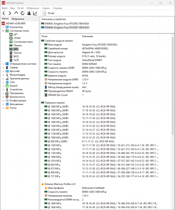The image size is (175, 210).
Task: Open the user icon in the toolbar
Action: coord(29,13)
